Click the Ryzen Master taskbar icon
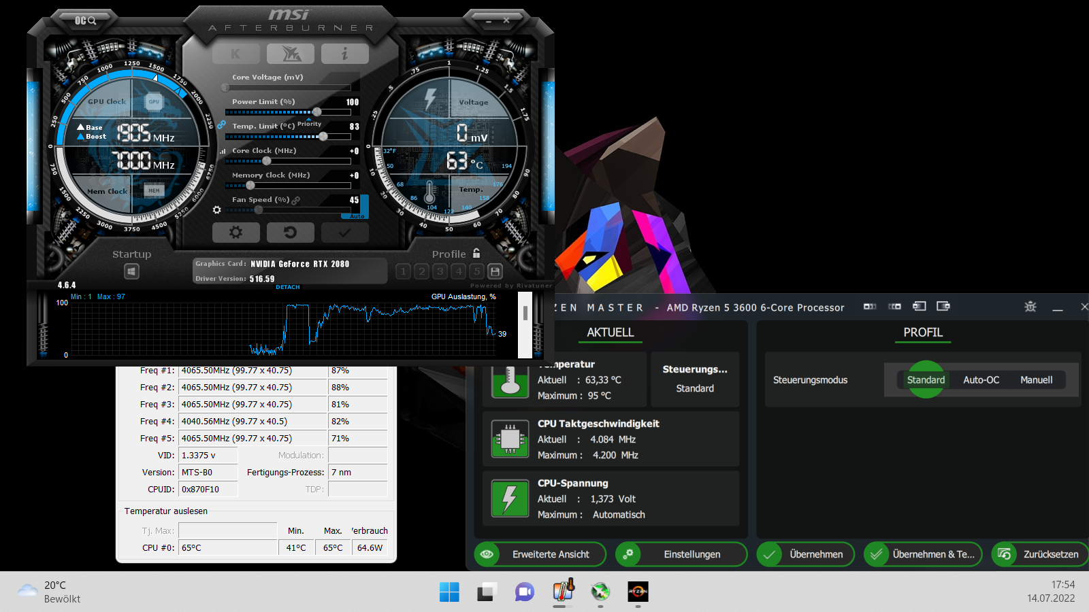This screenshot has width=1089, height=612. (x=638, y=592)
